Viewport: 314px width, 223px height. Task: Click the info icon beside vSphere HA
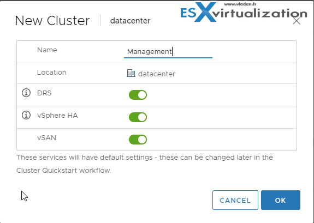(26, 115)
